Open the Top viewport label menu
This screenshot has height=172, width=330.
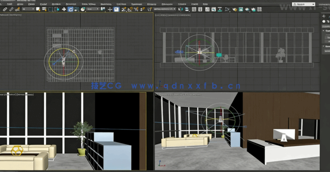click(x=10, y=15)
